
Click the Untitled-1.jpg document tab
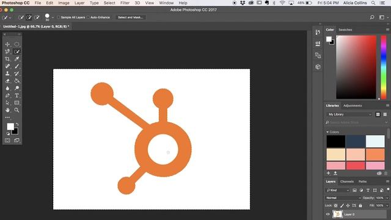coord(36,26)
